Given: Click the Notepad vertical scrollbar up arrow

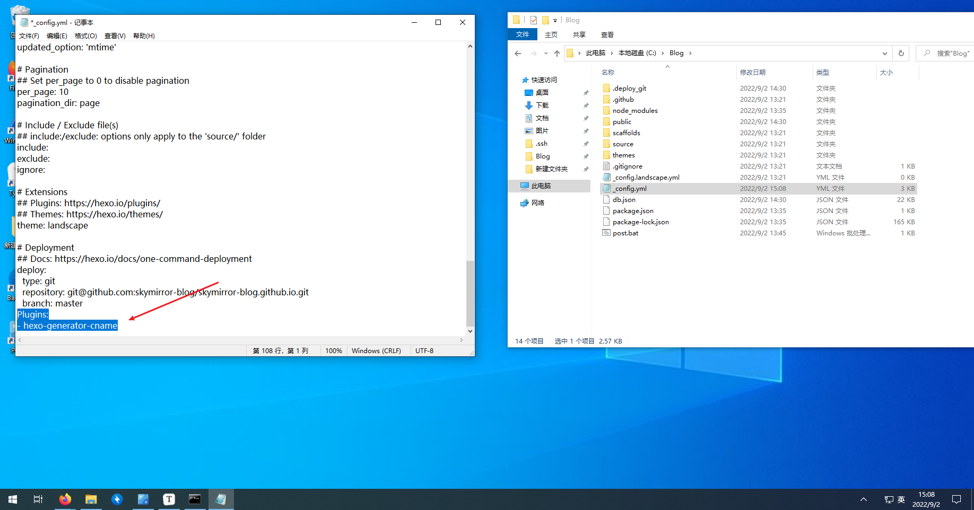Looking at the screenshot, I should pyautogui.click(x=470, y=46).
